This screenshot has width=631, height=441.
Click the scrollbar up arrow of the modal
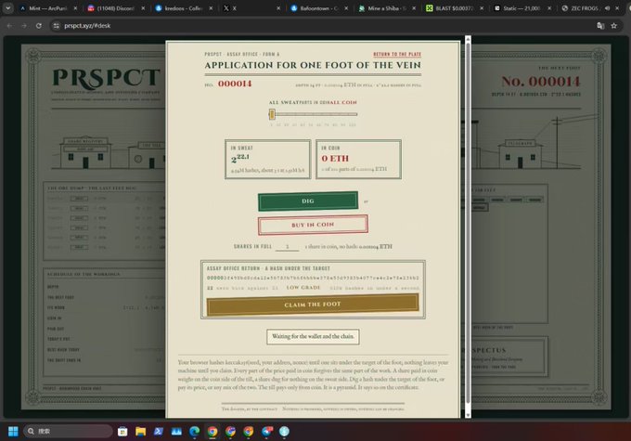pyautogui.click(x=468, y=39)
